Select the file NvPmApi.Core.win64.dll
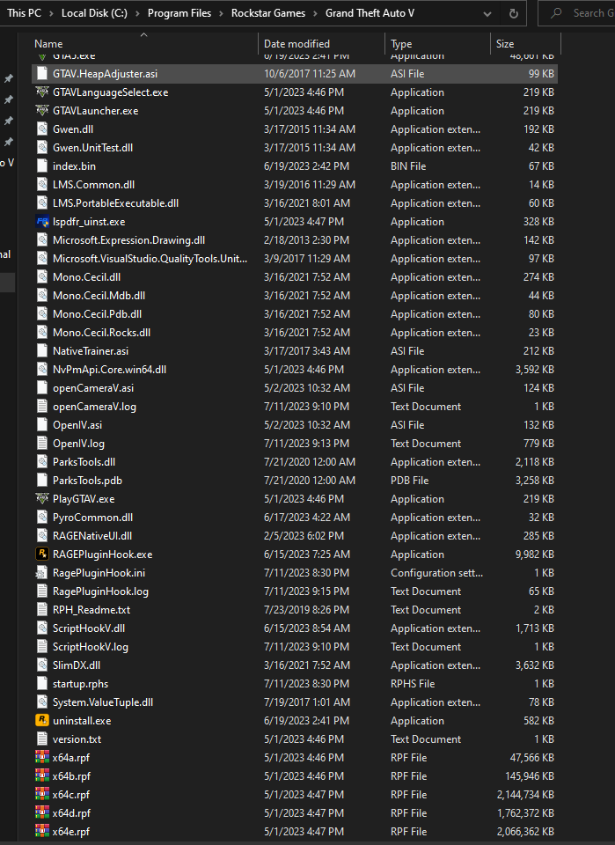Image resolution: width=615 pixels, height=845 pixels. pyautogui.click(x=295, y=369)
